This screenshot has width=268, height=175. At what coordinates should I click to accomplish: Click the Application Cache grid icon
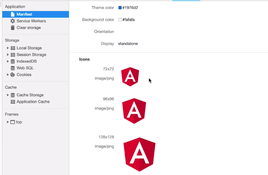pyautogui.click(x=13, y=102)
